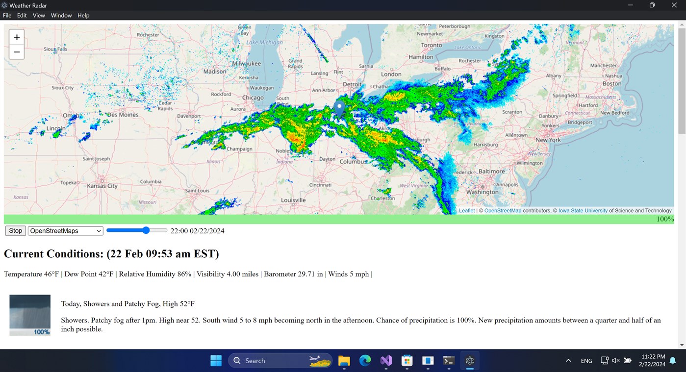Click the notification bell in the system tray
The width and height of the screenshot is (686, 372).
672,360
